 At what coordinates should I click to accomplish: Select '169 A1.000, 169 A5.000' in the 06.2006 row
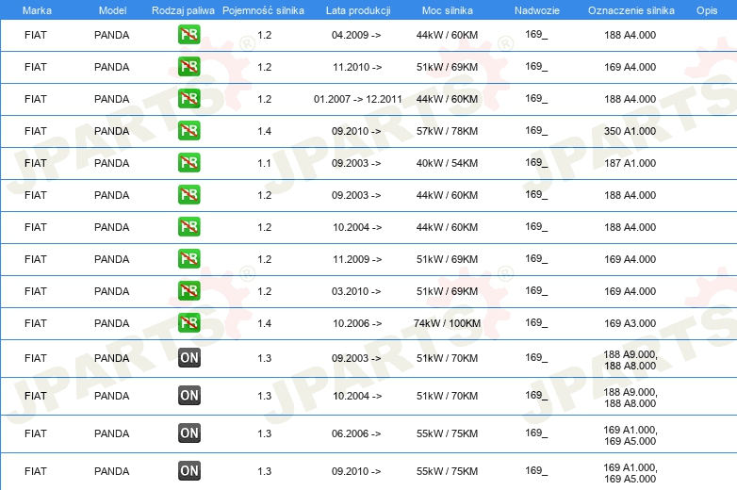[x=631, y=435]
